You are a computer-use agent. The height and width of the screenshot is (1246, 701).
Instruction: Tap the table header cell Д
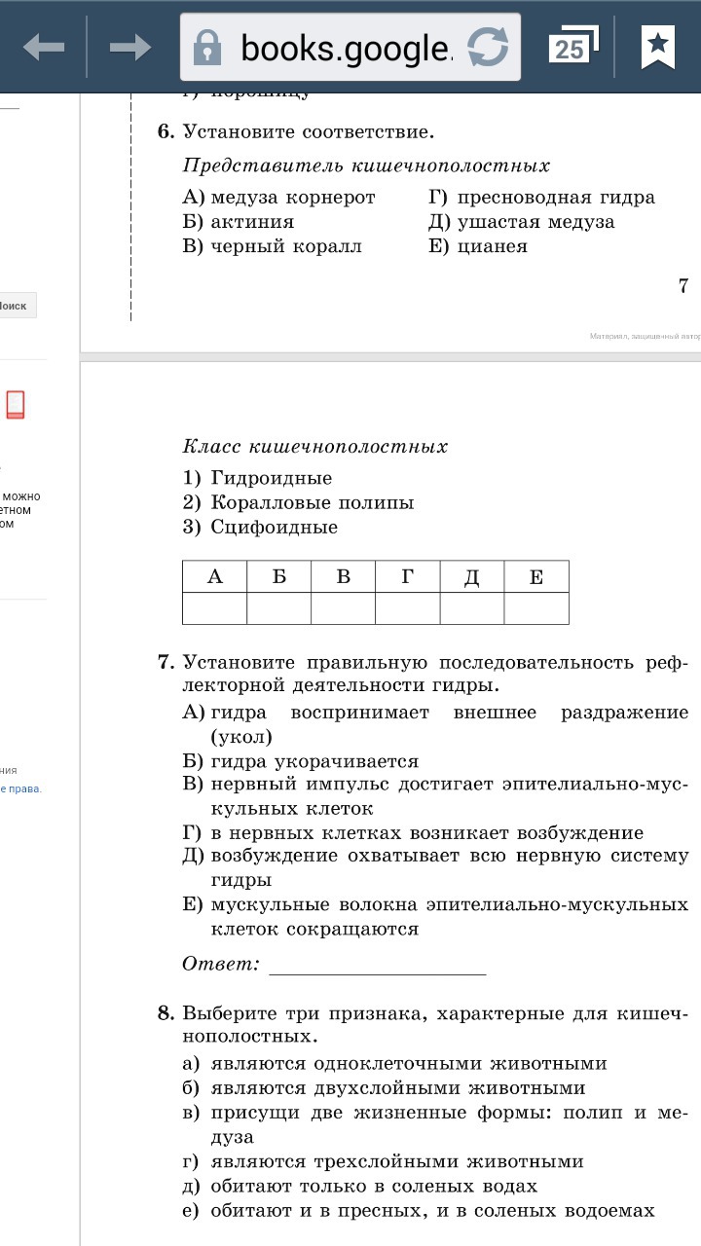[472, 576]
